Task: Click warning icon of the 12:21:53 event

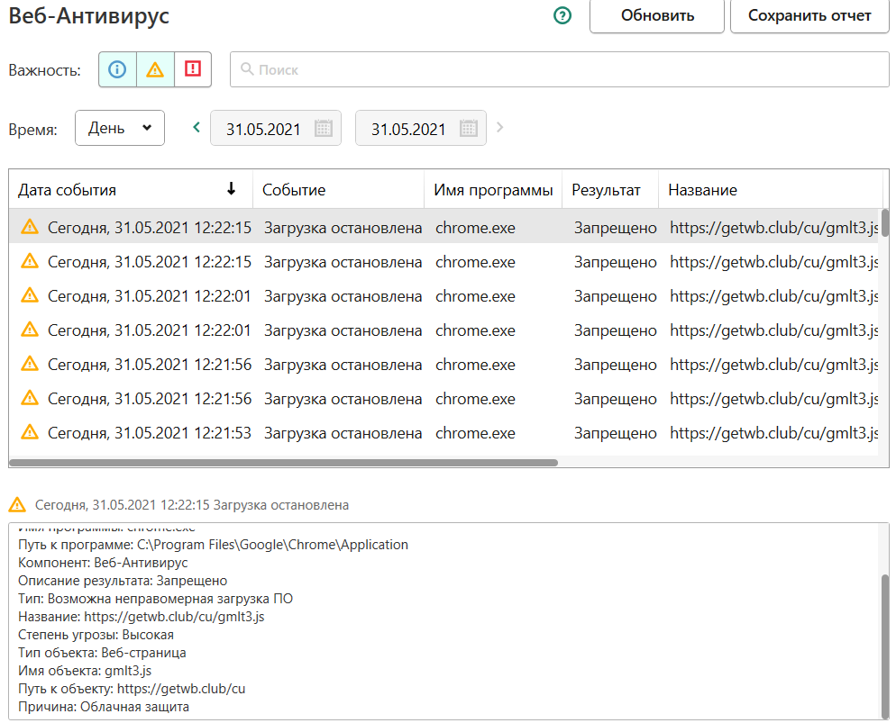Action: click(x=30, y=432)
